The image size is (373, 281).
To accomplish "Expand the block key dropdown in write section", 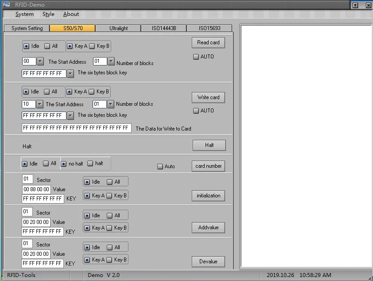I will click(70, 115).
